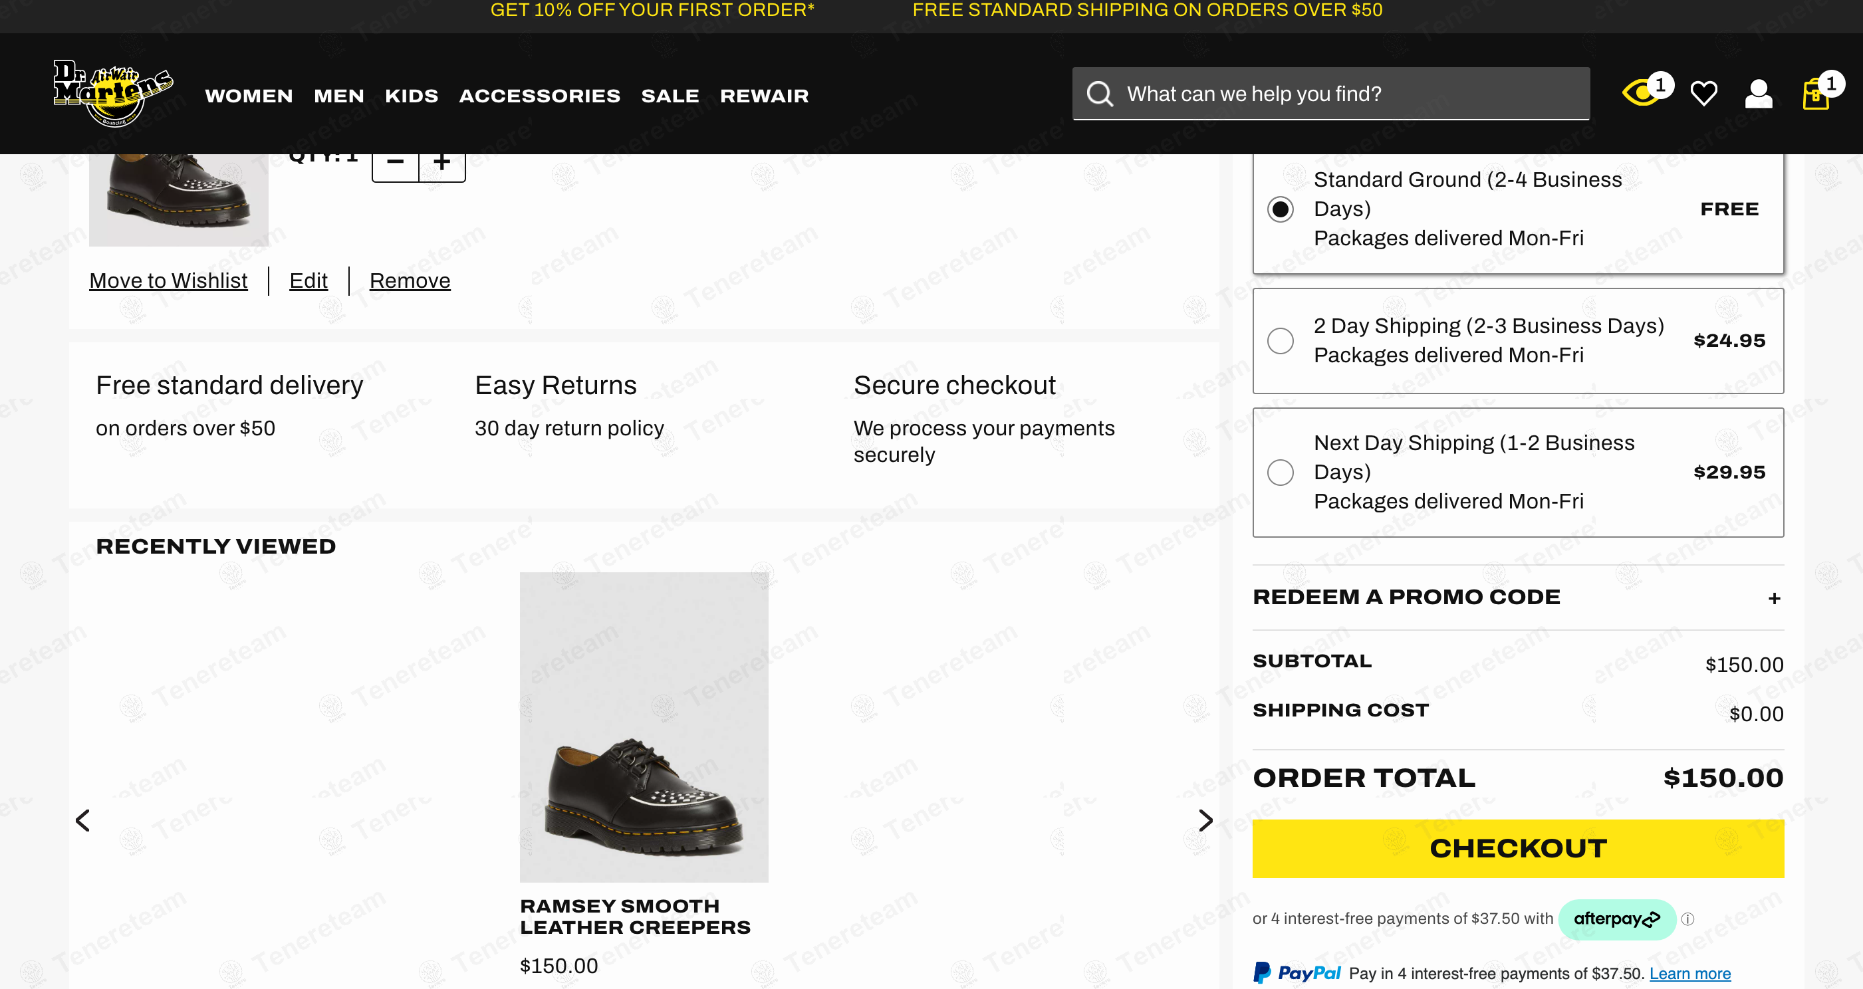
Task: Show next recently viewed items
Action: click(x=1205, y=820)
